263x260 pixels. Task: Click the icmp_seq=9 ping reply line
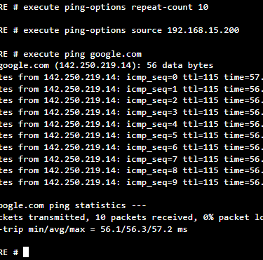click(x=131, y=182)
